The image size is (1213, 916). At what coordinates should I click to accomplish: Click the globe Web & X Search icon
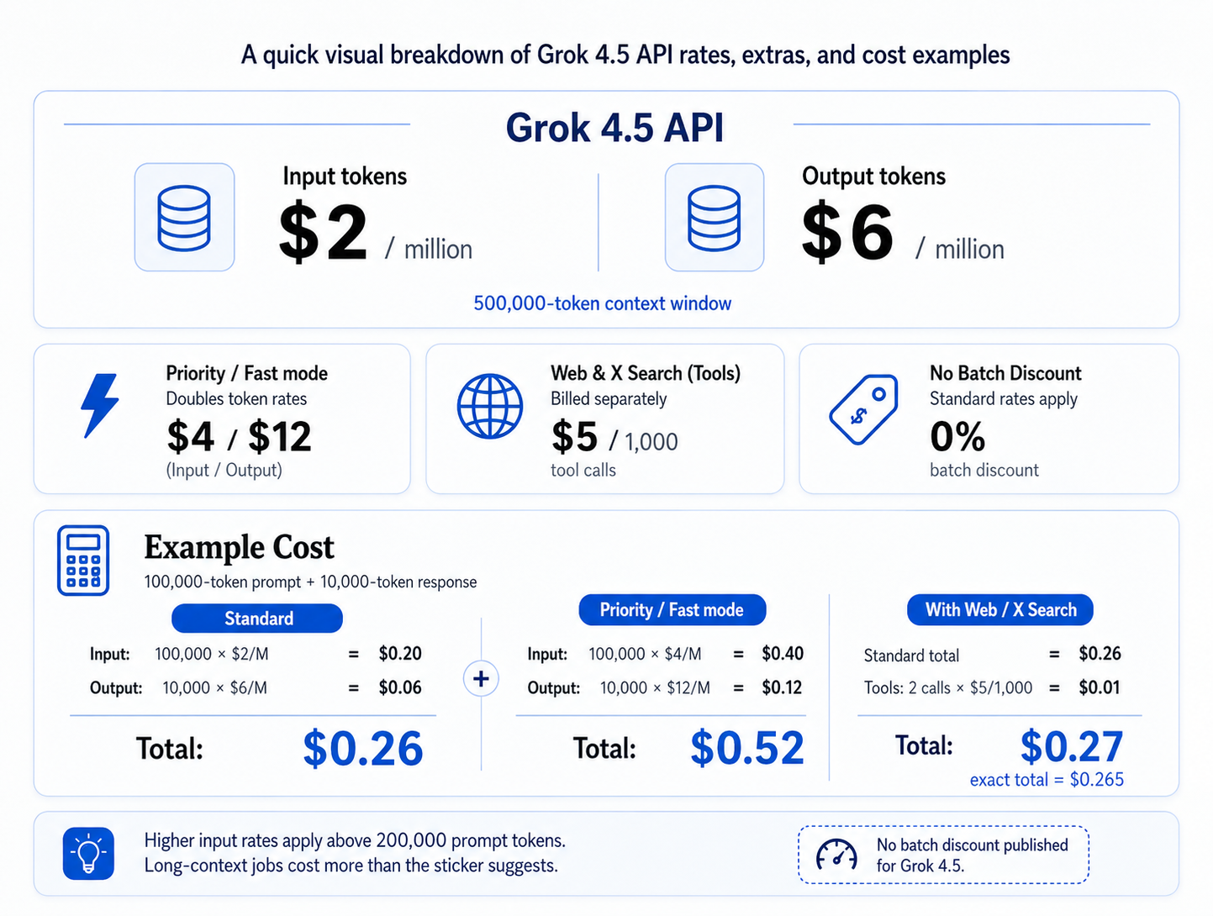pos(490,406)
